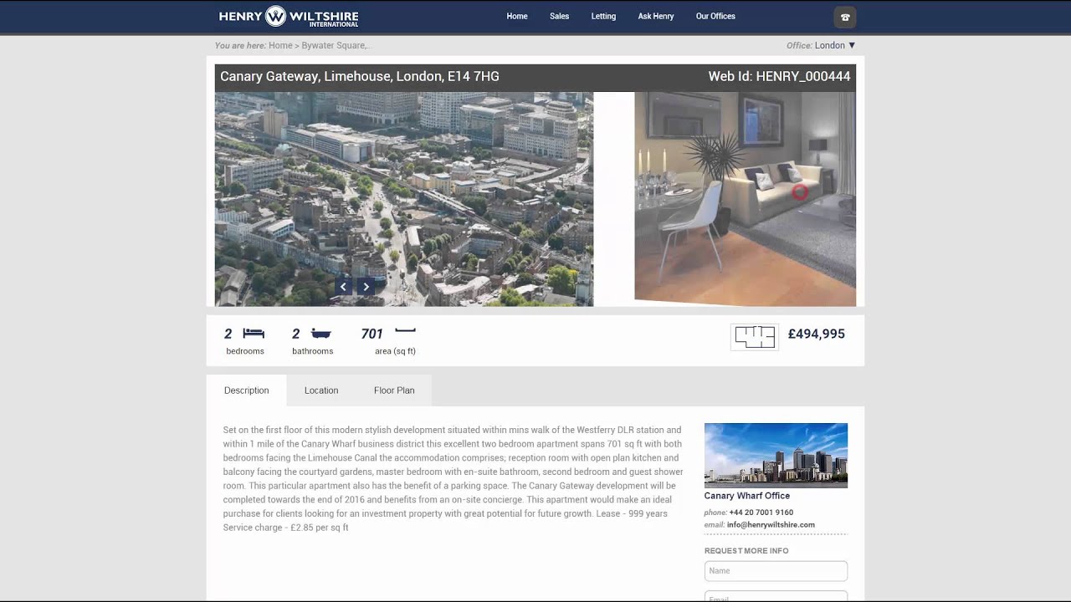Screen dimensions: 1071x602
Task: Open the Letting menu item
Action: coord(603,16)
